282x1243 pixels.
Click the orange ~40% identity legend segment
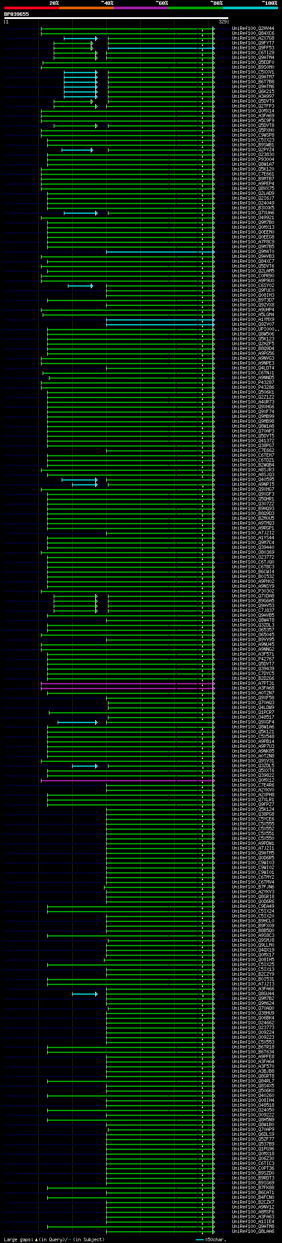86,8
